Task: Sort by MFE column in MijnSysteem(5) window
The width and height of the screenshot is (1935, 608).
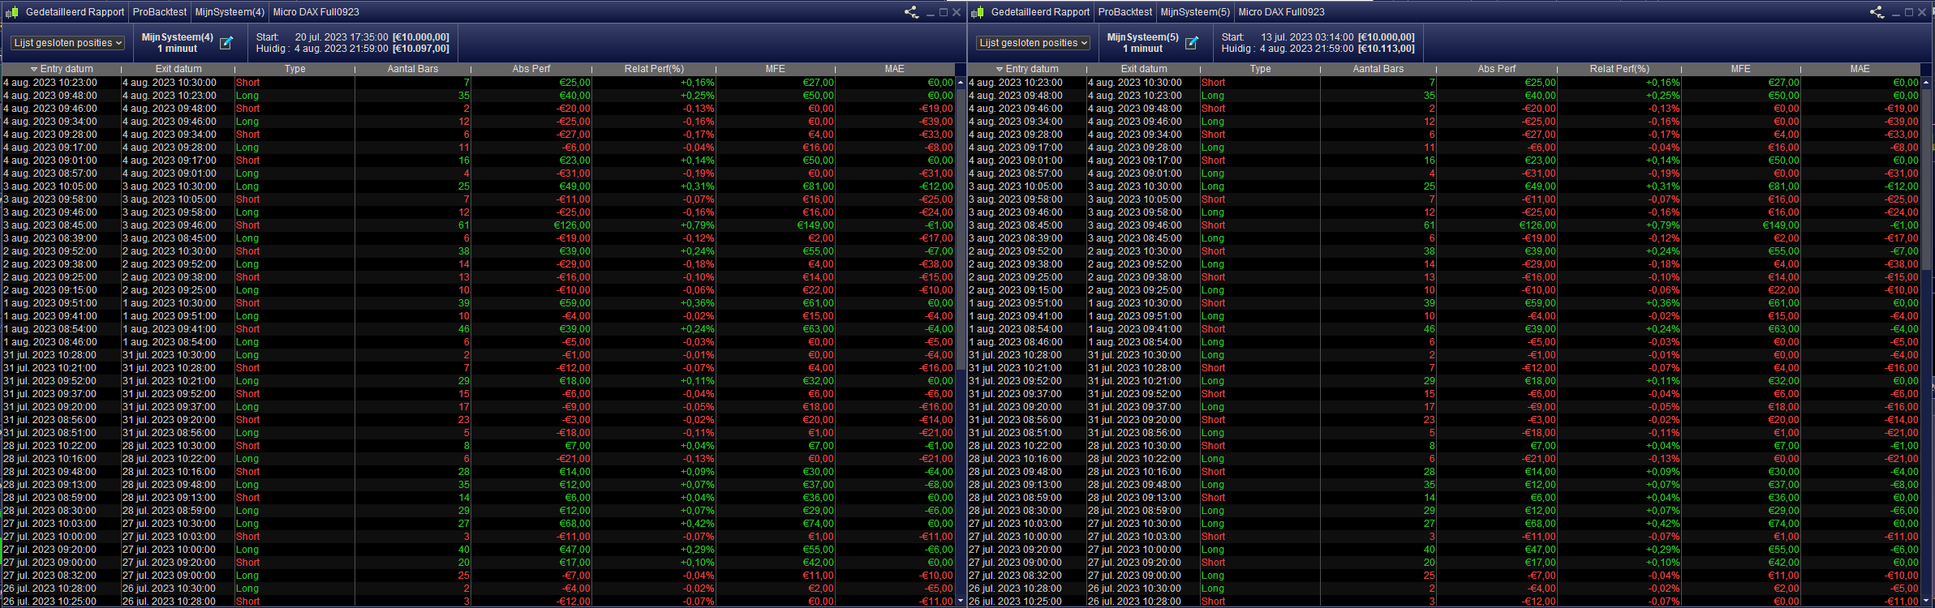Action: click(1741, 69)
